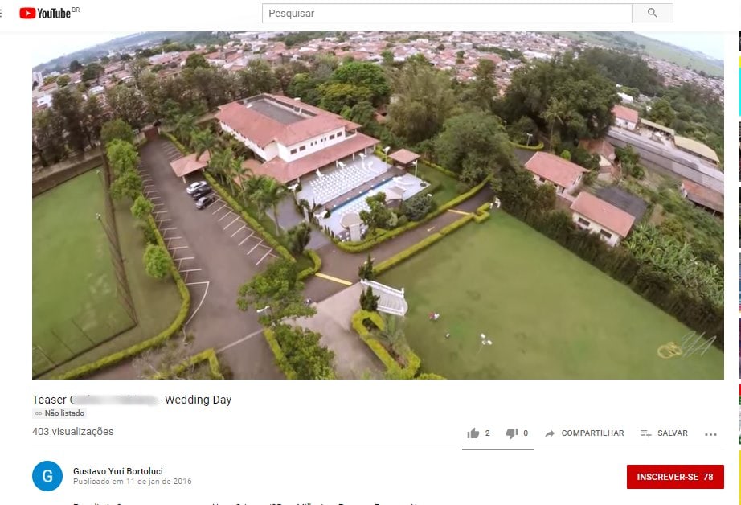
Task: Click the video player to pause
Action: click(378, 205)
